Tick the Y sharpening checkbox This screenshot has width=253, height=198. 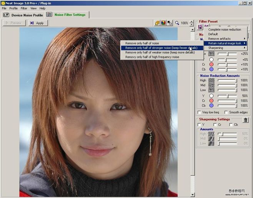click(x=199, y=125)
